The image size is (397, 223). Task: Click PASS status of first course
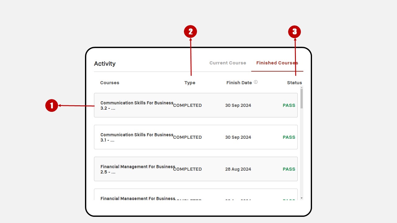[289, 105]
